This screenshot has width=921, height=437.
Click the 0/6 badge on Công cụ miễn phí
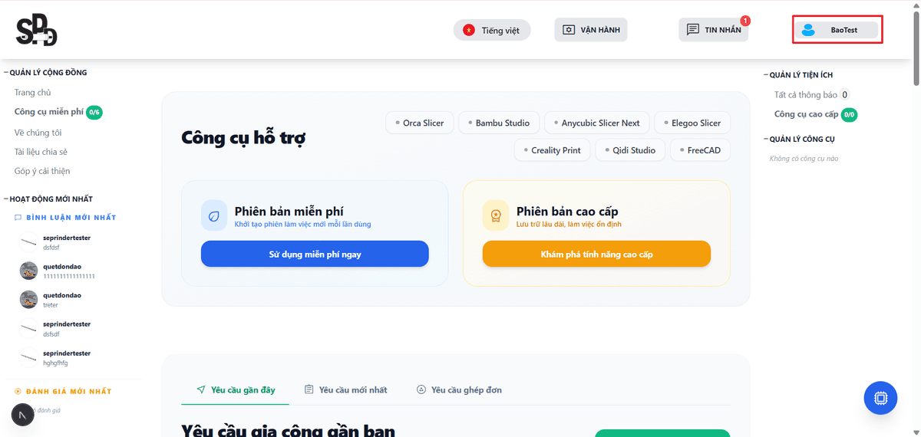(94, 112)
